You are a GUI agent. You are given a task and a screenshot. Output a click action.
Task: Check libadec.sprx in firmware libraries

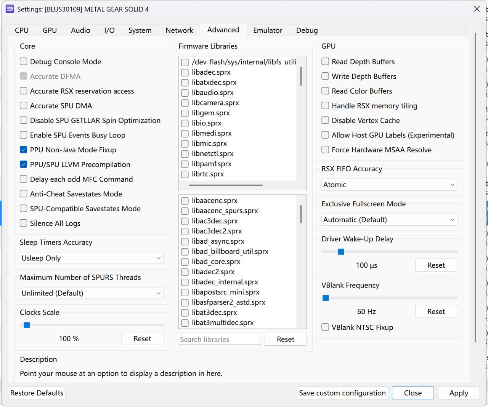pyautogui.click(x=185, y=72)
